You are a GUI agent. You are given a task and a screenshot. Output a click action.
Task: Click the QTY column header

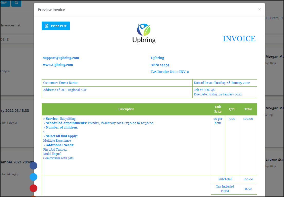(232, 109)
